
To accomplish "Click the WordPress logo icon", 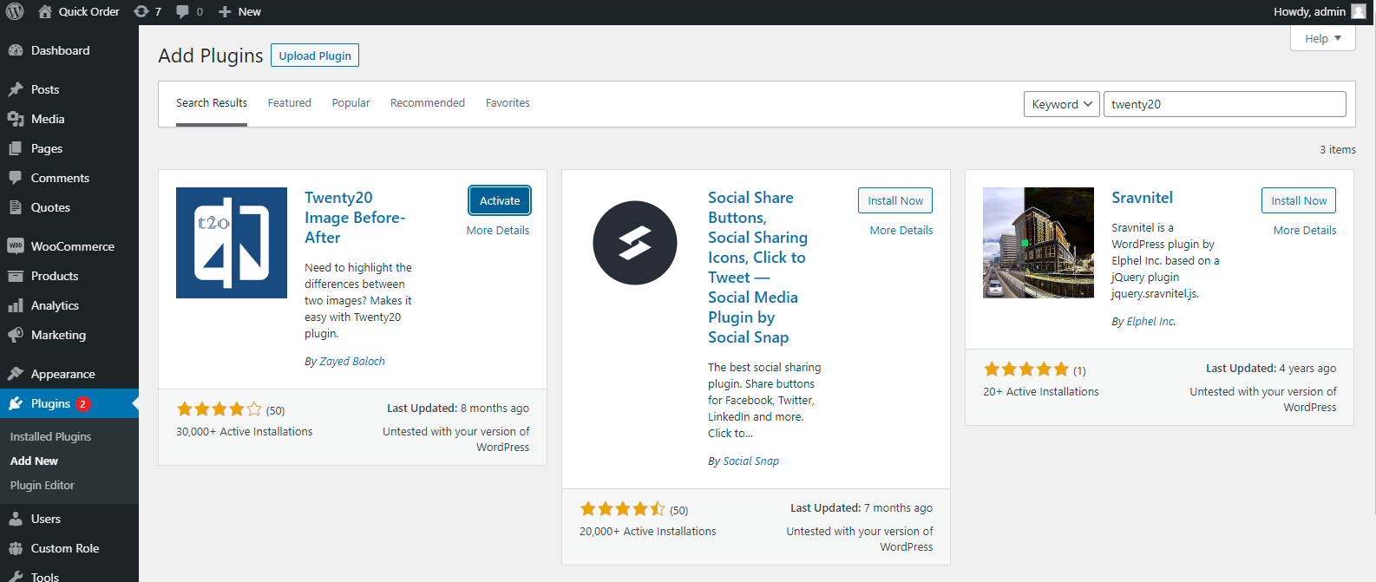I will pos(15,11).
